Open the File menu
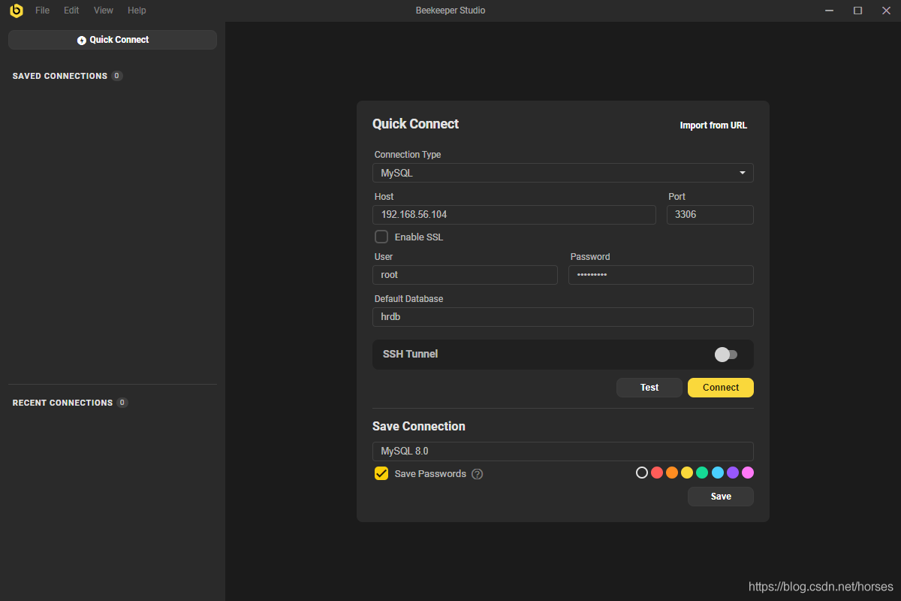 tap(42, 11)
